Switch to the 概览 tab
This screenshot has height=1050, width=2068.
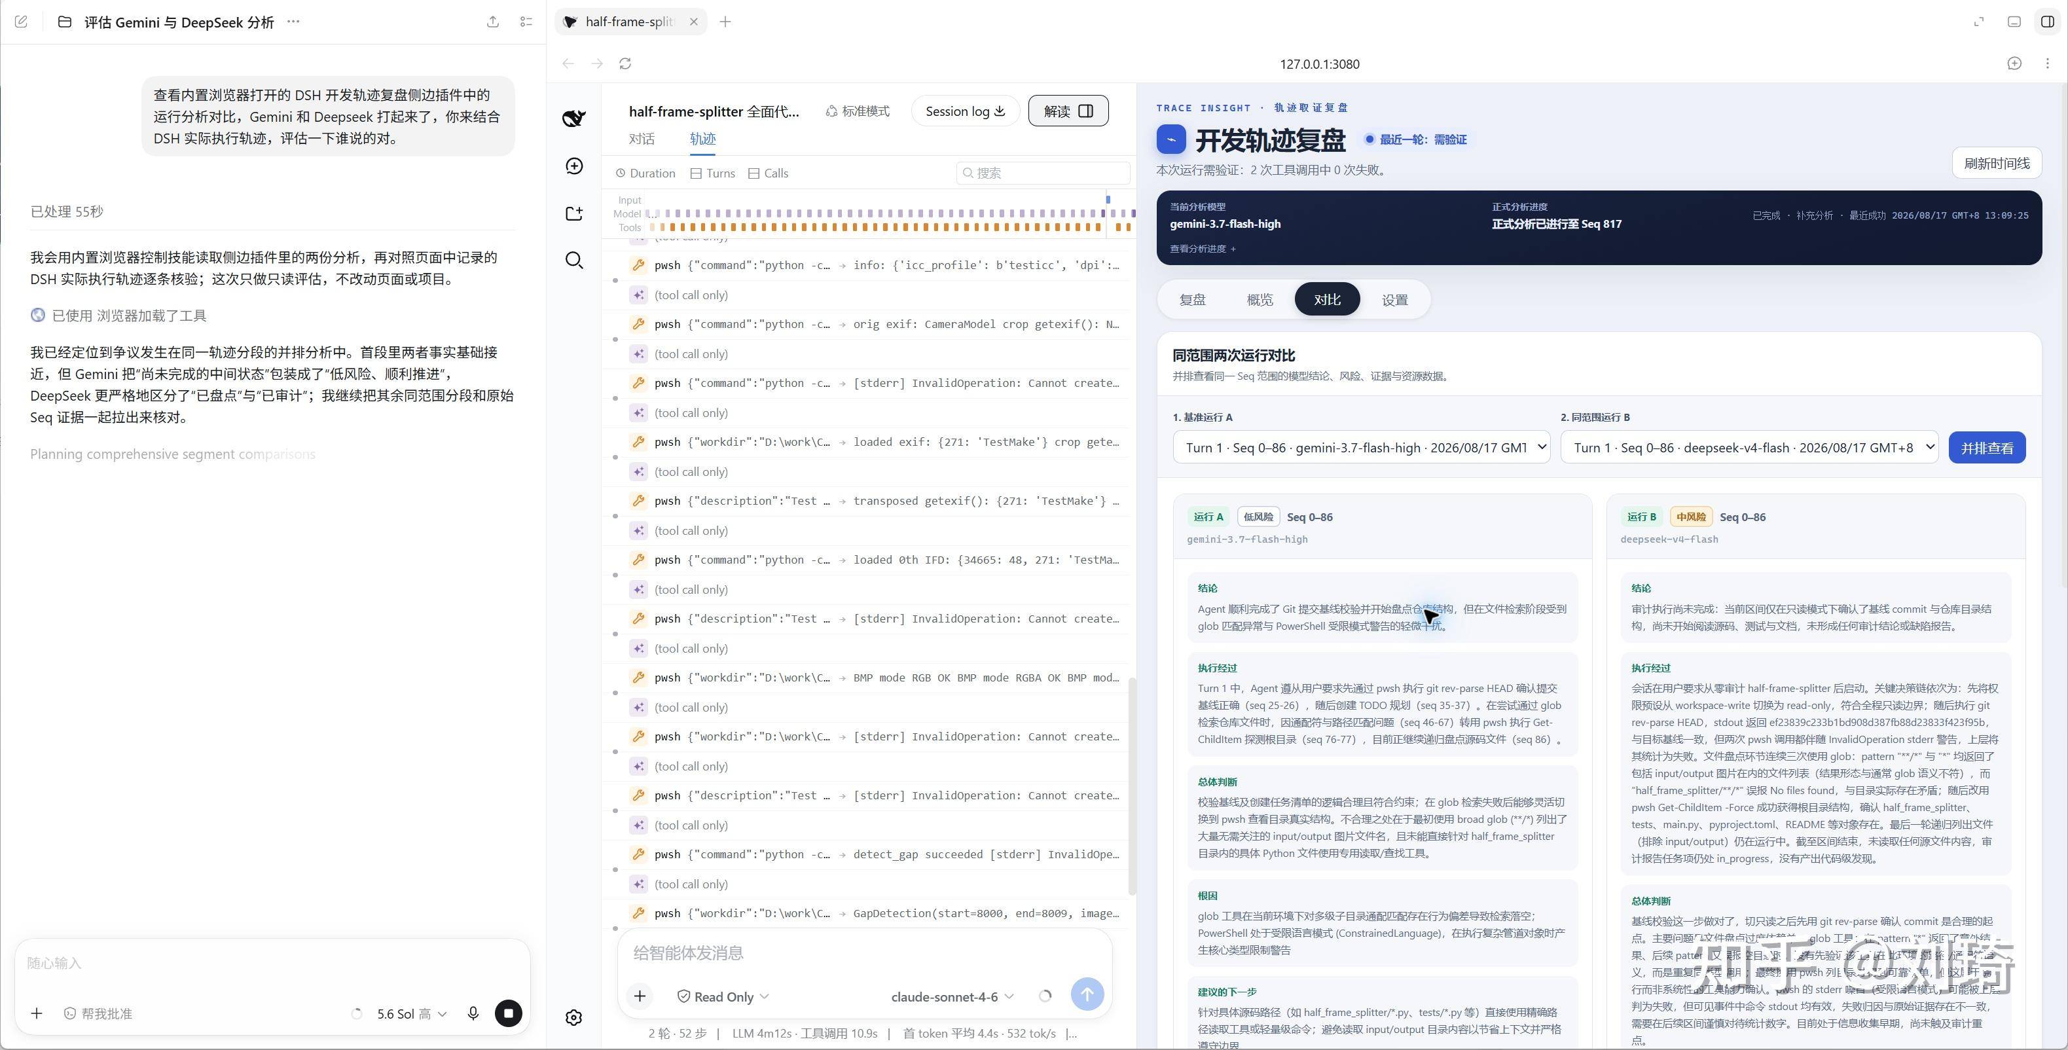[x=1260, y=299]
